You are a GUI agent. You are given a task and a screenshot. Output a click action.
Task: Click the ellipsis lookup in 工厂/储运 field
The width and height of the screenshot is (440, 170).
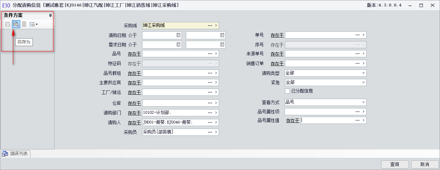click(210, 92)
